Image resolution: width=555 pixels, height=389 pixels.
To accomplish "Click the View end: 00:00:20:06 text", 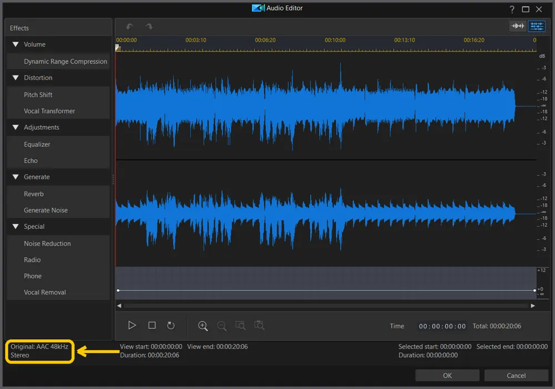I will pyautogui.click(x=218, y=346).
